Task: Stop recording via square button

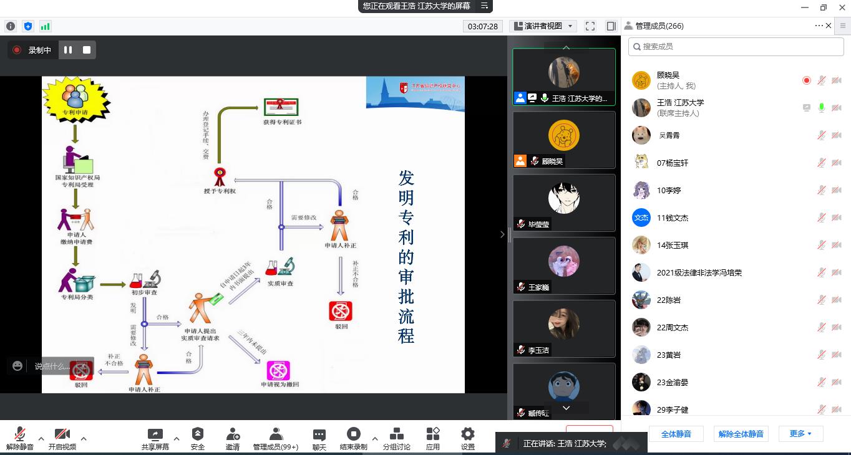Action: (87, 50)
